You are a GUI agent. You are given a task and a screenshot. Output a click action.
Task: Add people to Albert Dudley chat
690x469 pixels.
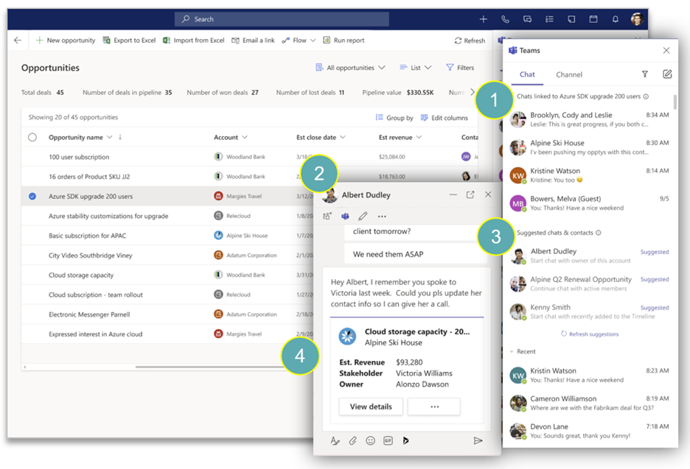tap(327, 216)
